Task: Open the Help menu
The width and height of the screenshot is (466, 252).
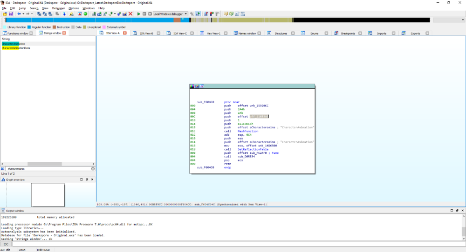Action: [101, 8]
